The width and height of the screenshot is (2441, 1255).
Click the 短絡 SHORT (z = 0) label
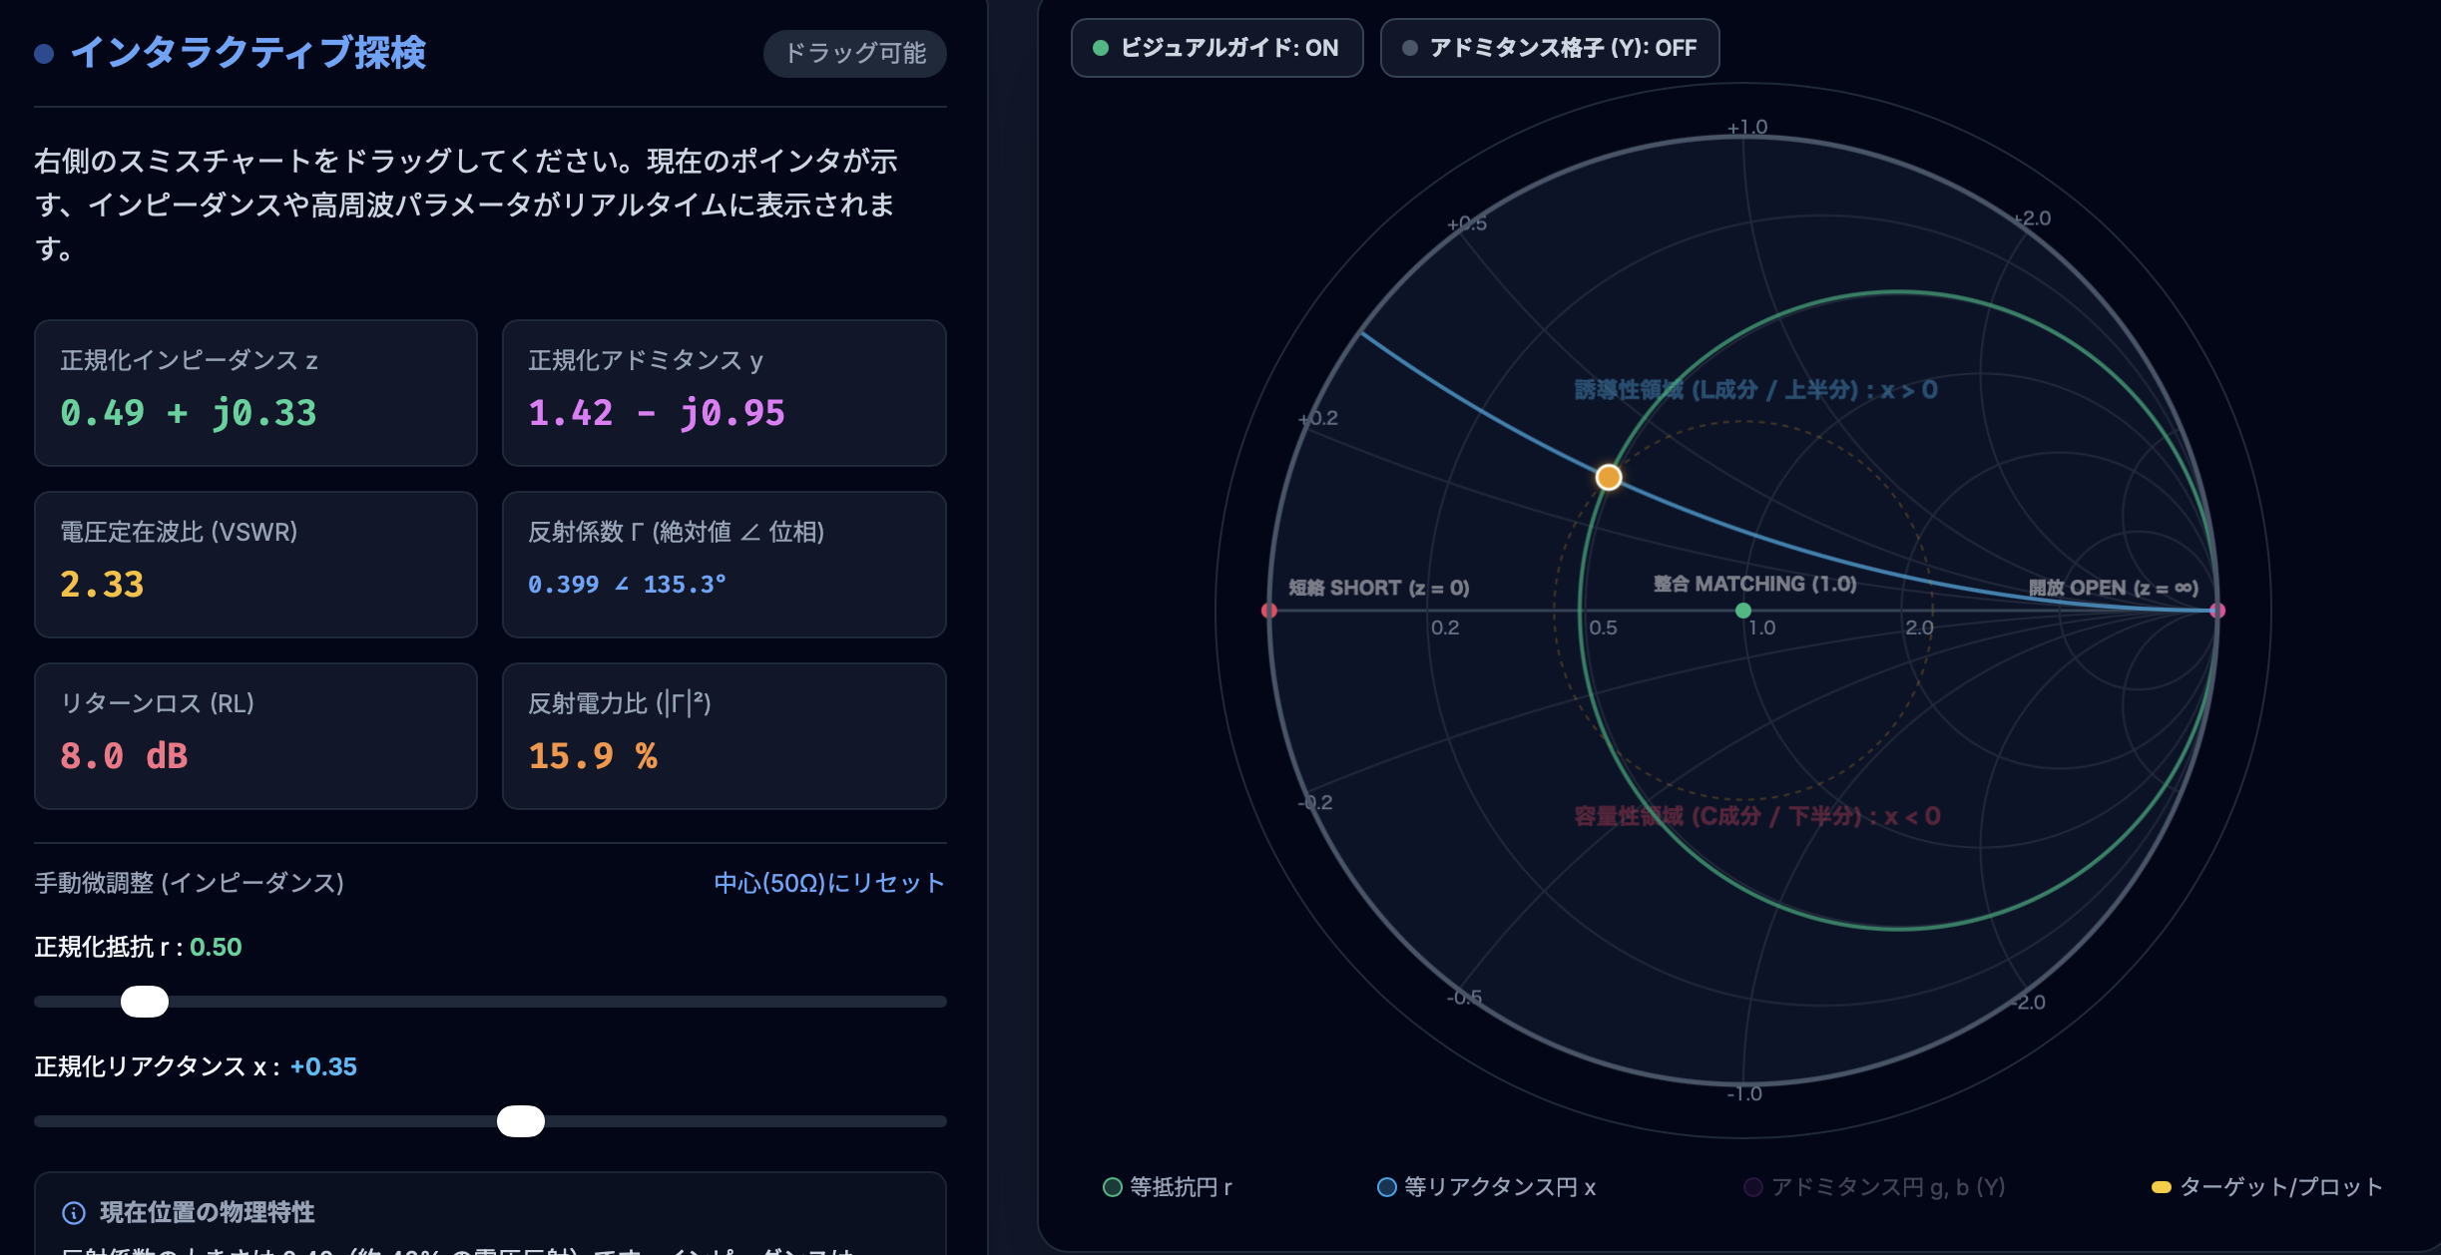click(1379, 588)
